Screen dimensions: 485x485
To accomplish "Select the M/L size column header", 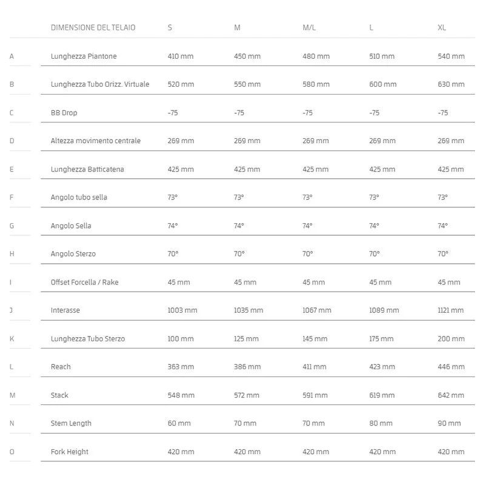I will pos(309,27).
